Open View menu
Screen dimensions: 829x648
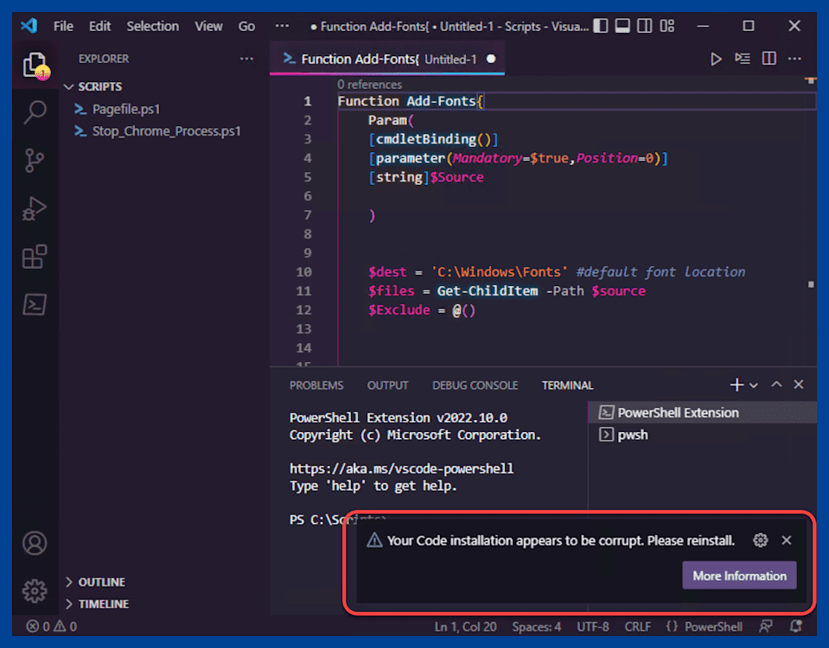(208, 26)
